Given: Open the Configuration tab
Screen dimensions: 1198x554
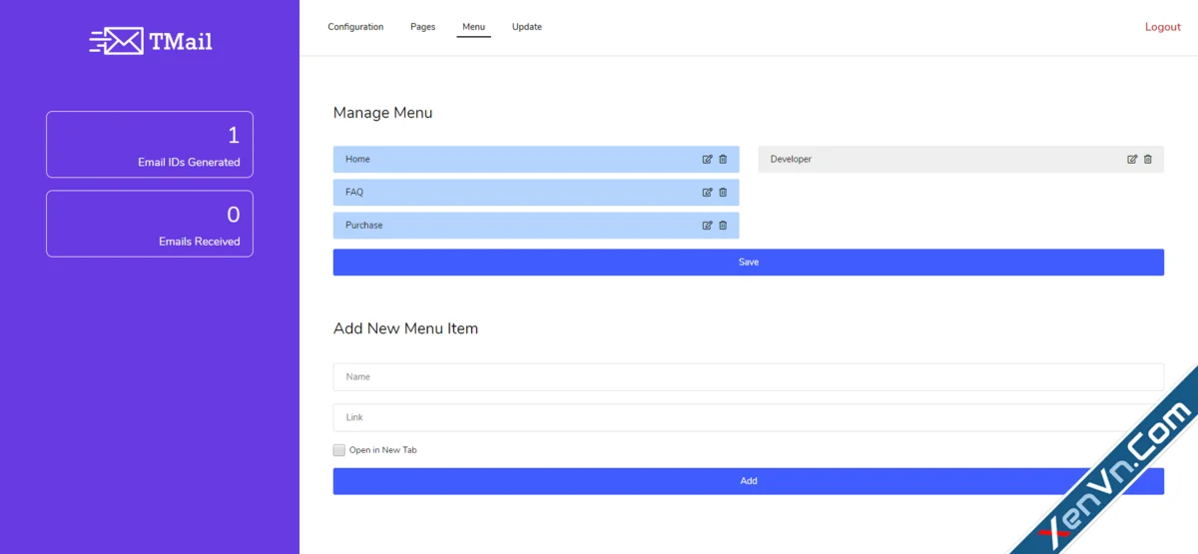Looking at the screenshot, I should 355,27.
